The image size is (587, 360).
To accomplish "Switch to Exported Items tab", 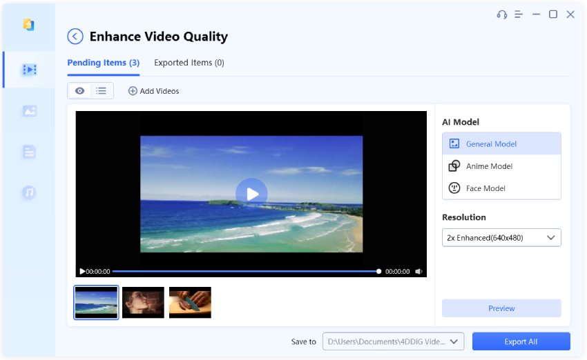I will point(189,63).
